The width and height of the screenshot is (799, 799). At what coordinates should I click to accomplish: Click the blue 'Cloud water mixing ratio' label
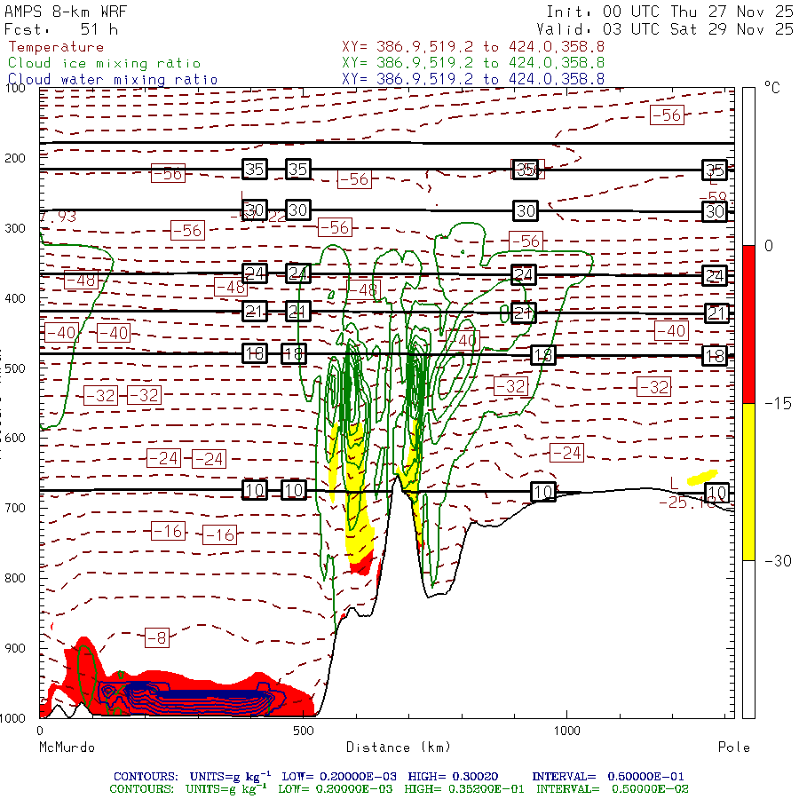point(113,80)
